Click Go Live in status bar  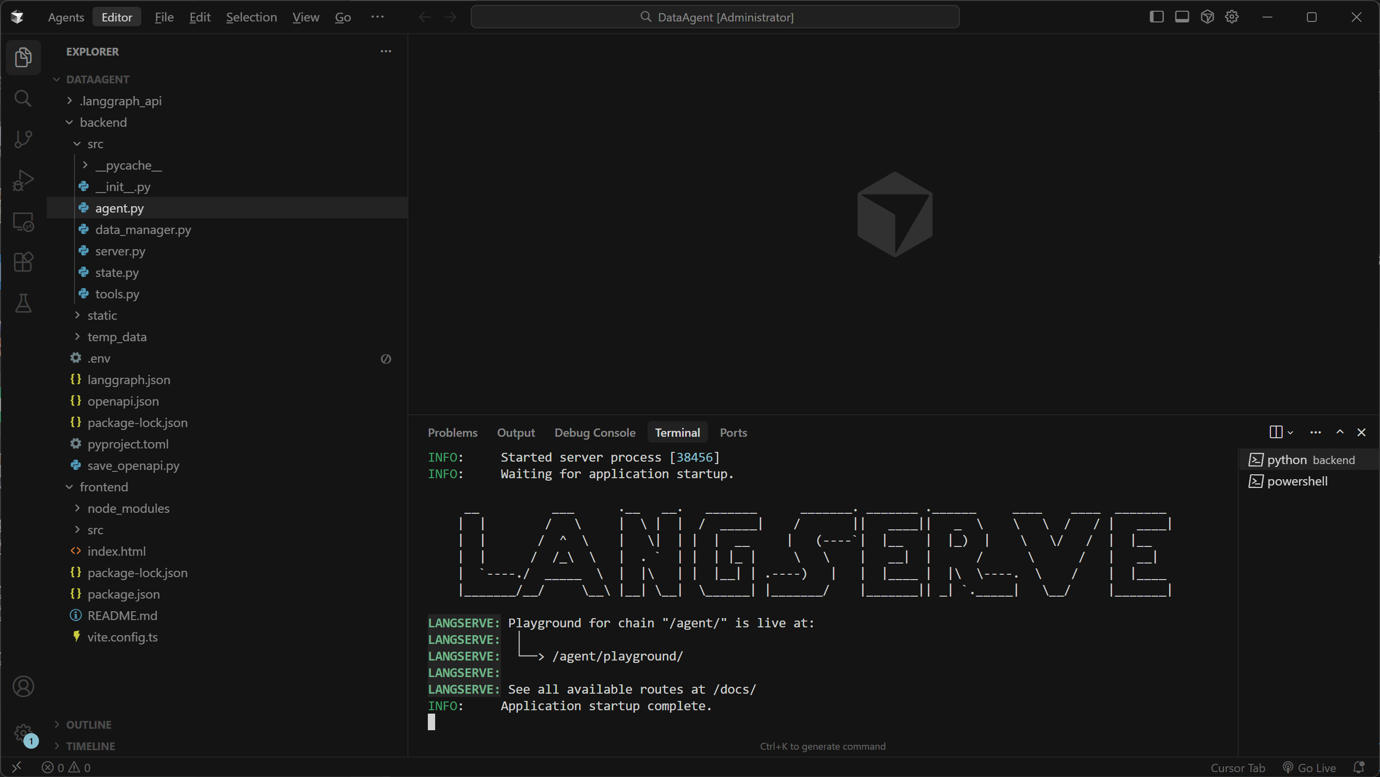[x=1310, y=767]
